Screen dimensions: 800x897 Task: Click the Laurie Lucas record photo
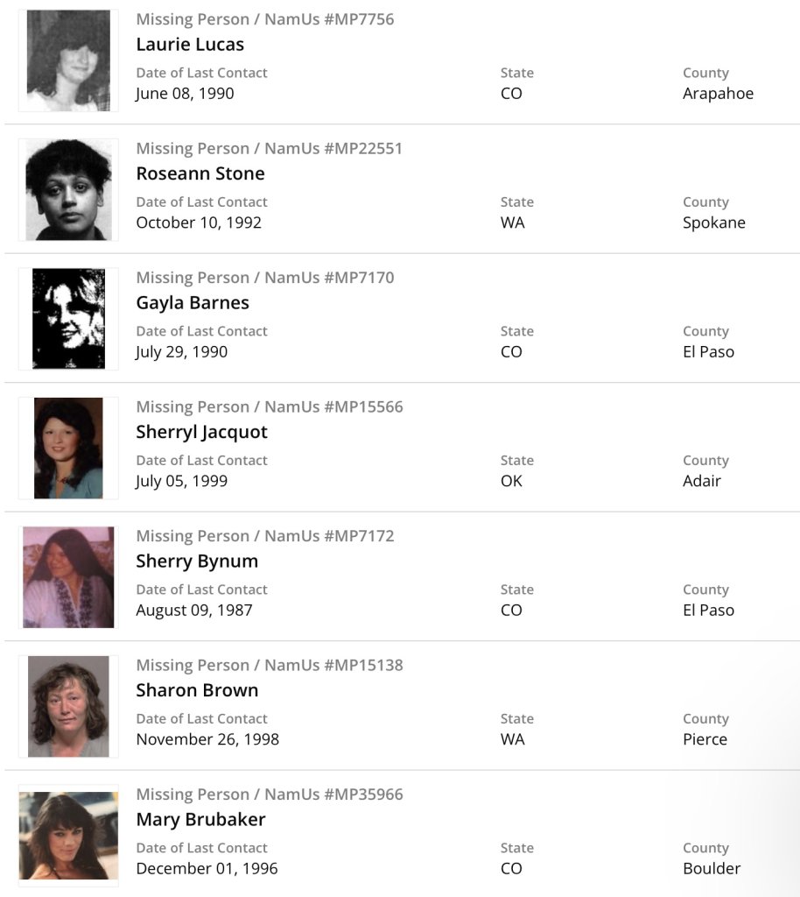click(68, 60)
